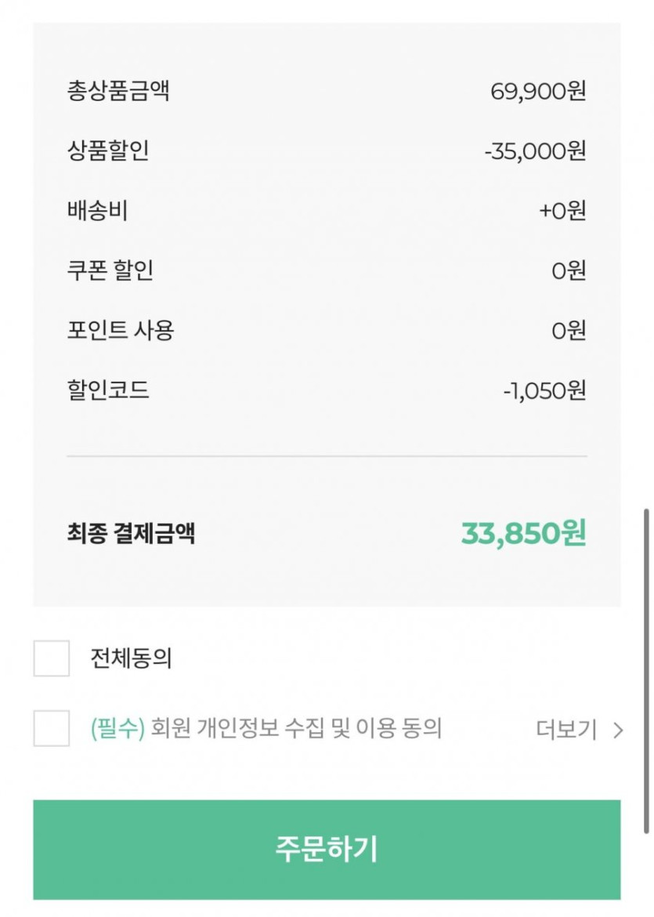Click the 69,900원 total product amount
The height and width of the screenshot is (917, 654).
point(538,92)
